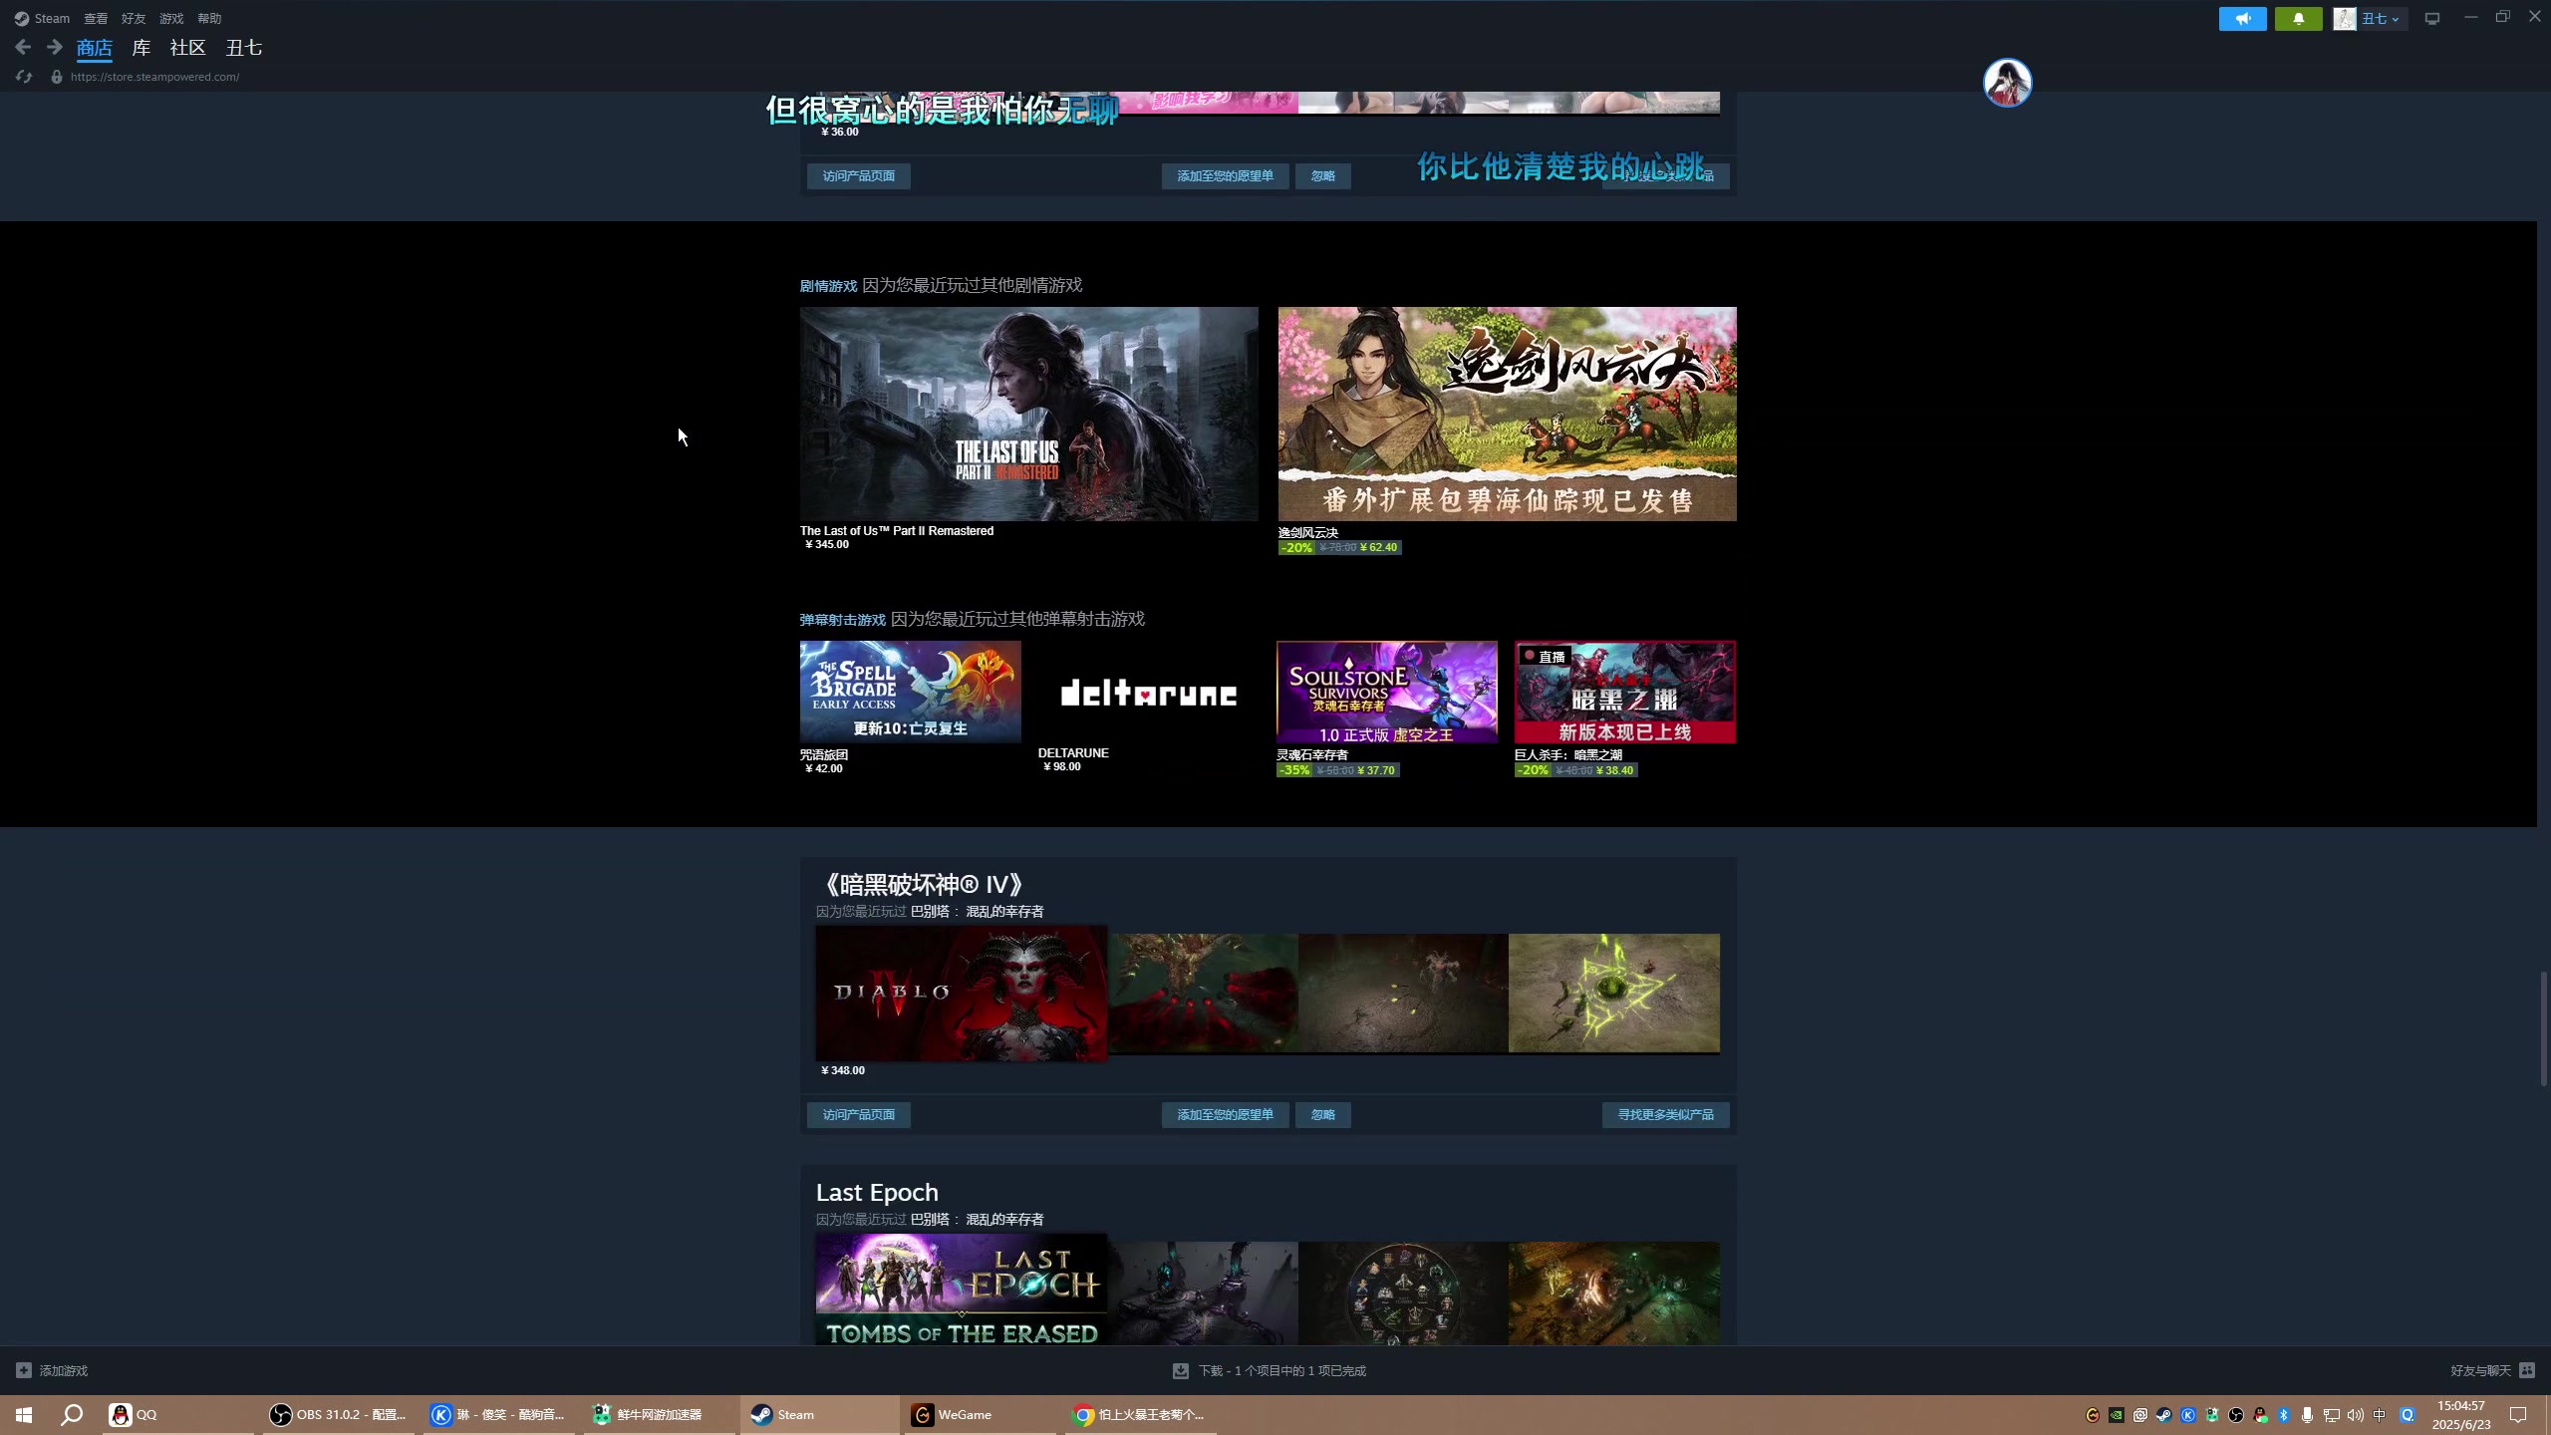This screenshot has width=2551, height=1435.
Task: Open the Last Epoch Tombs of the Erased capsule
Action: click(x=961, y=1290)
